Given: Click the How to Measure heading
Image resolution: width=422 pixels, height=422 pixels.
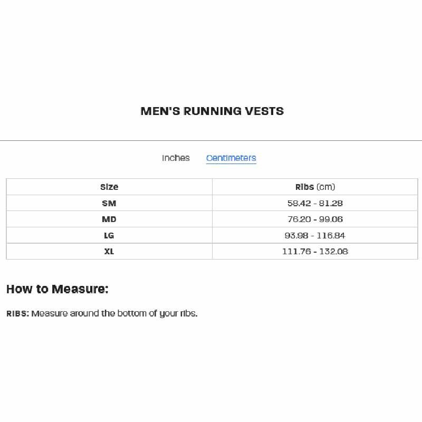Looking at the screenshot, I should coord(57,289).
